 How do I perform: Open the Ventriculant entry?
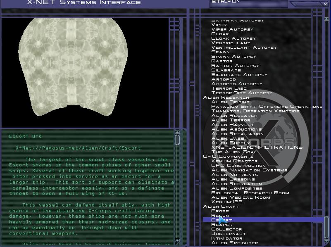(231, 43)
